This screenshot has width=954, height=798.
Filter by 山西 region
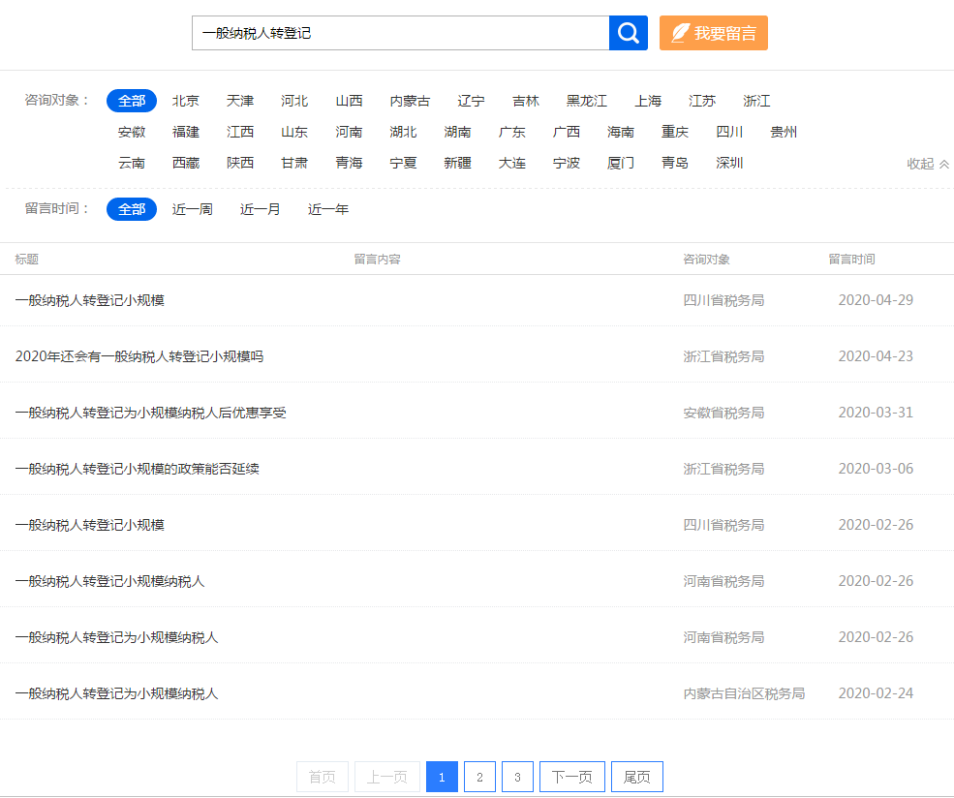coord(349,101)
